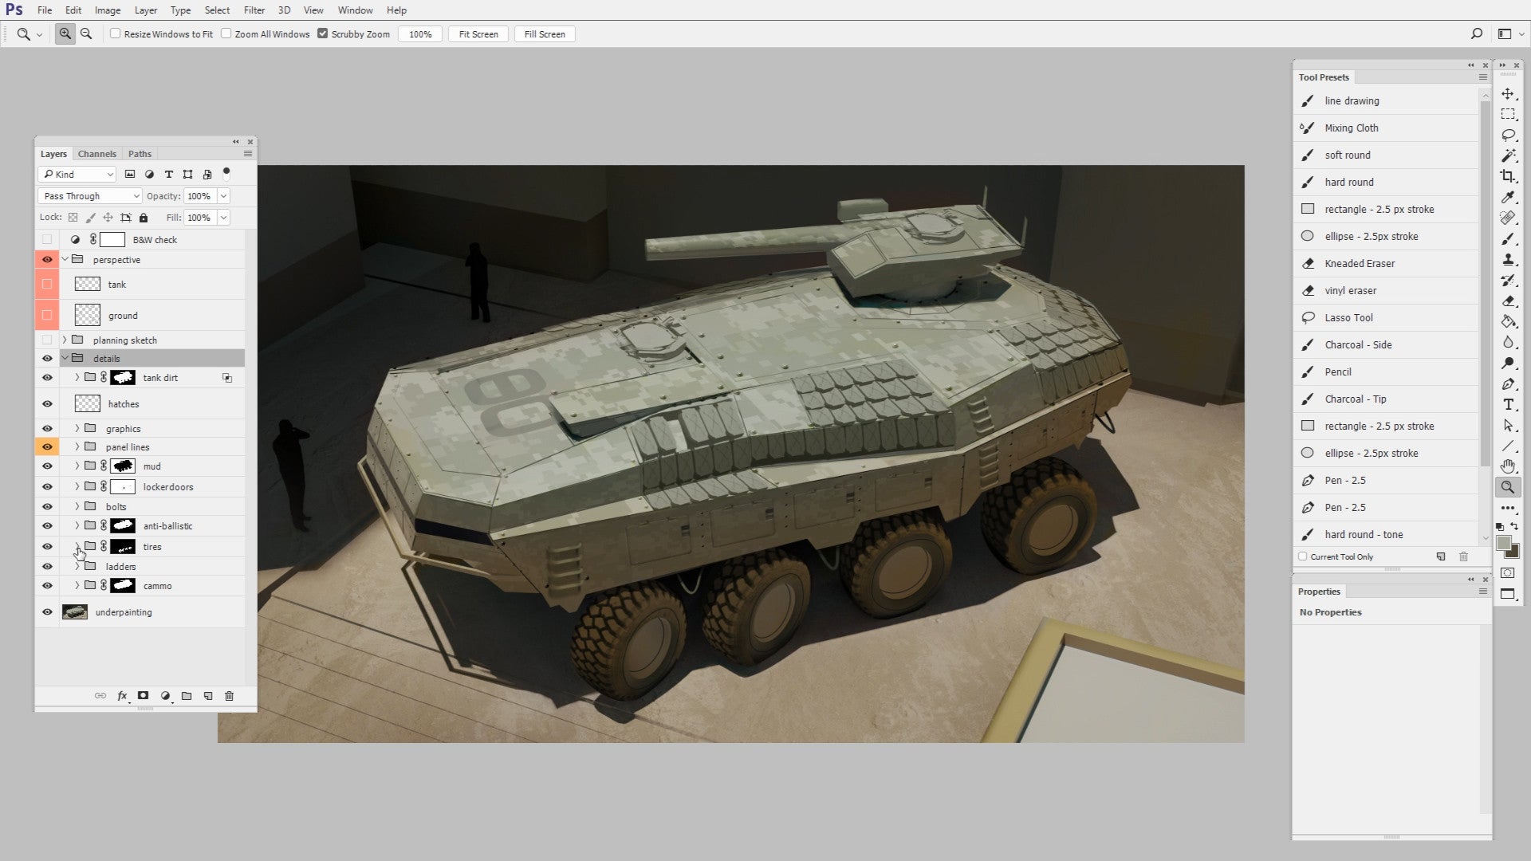The width and height of the screenshot is (1531, 861).
Task: Select the Horizontal Type tool
Action: [1509, 404]
